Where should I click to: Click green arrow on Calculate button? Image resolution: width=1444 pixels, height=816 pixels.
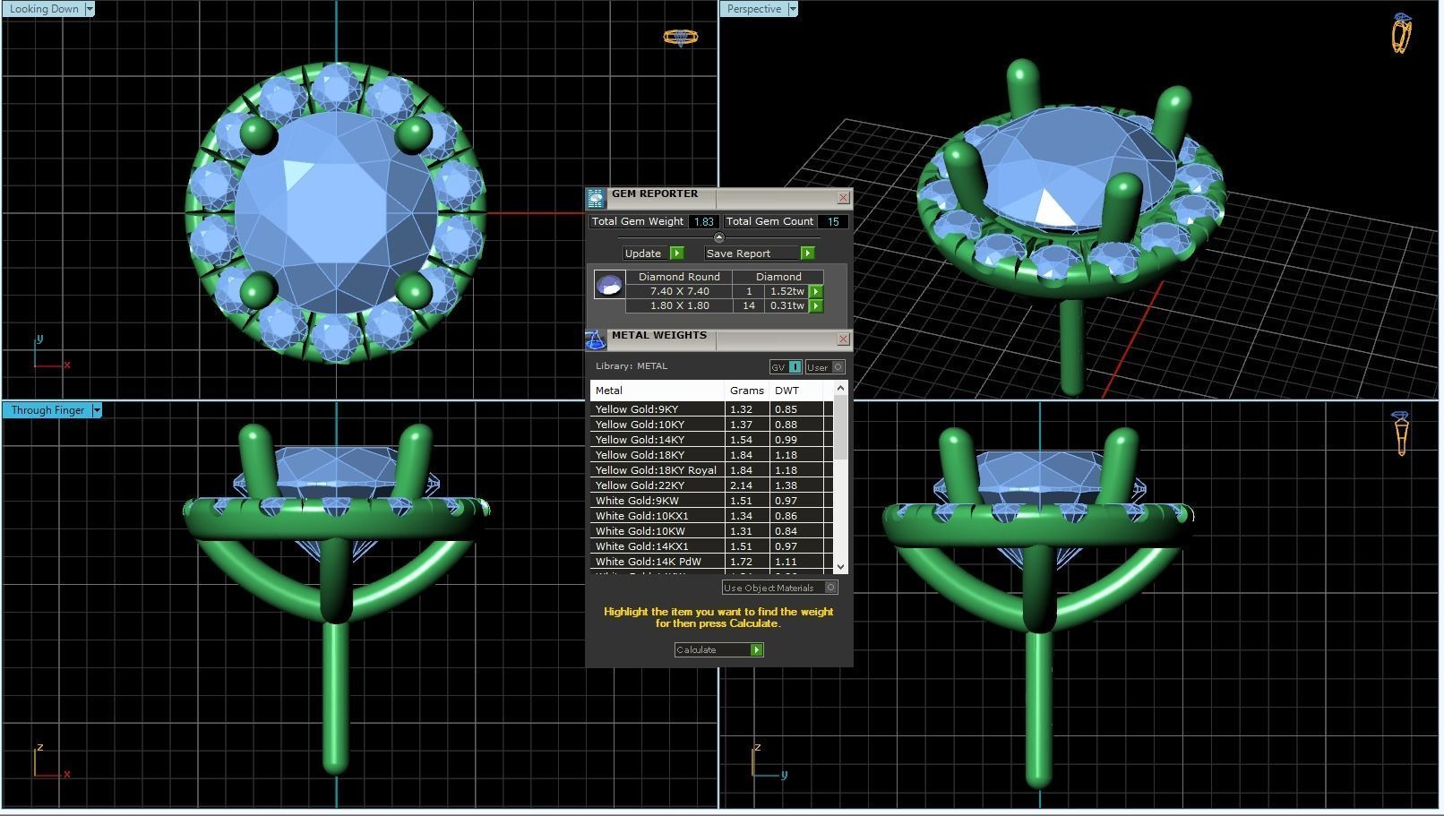757,649
